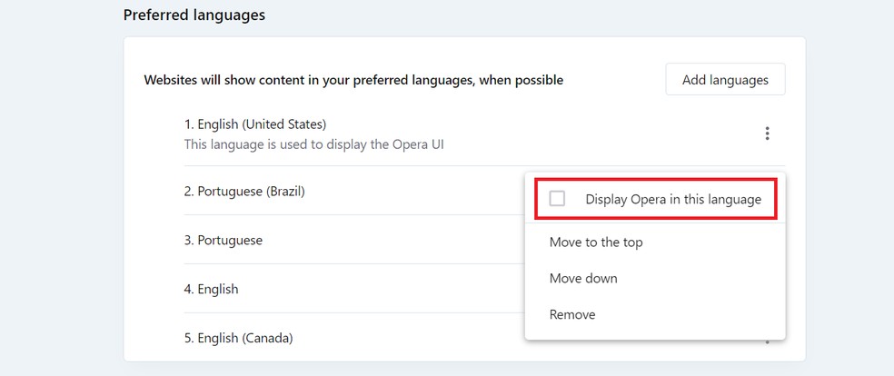Click the "5. English (Canada)" list item
Viewport: 894px width, 376px height.
tap(238, 338)
